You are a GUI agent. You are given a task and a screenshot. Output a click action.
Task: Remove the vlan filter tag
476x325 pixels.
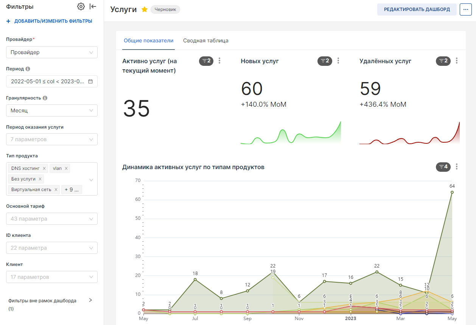[66, 168]
